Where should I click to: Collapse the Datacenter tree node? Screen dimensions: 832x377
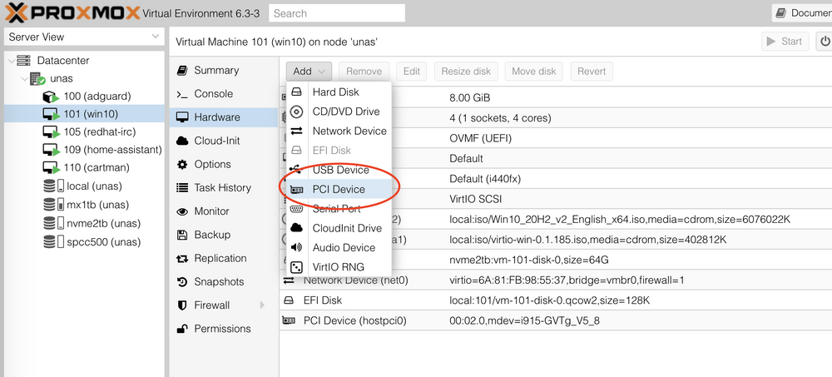[x=9, y=61]
